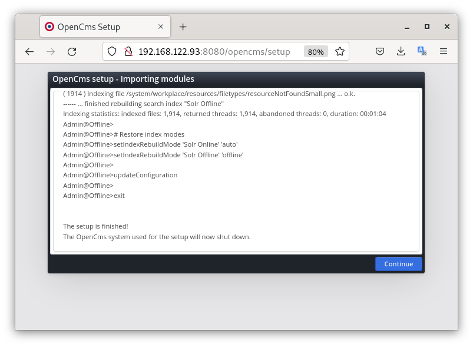The width and height of the screenshot is (473, 347).
Task: Reset the 80% zoom level badge
Action: pos(316,52)
